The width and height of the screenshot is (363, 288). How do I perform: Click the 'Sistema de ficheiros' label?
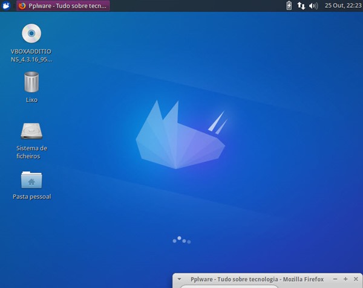31,152
